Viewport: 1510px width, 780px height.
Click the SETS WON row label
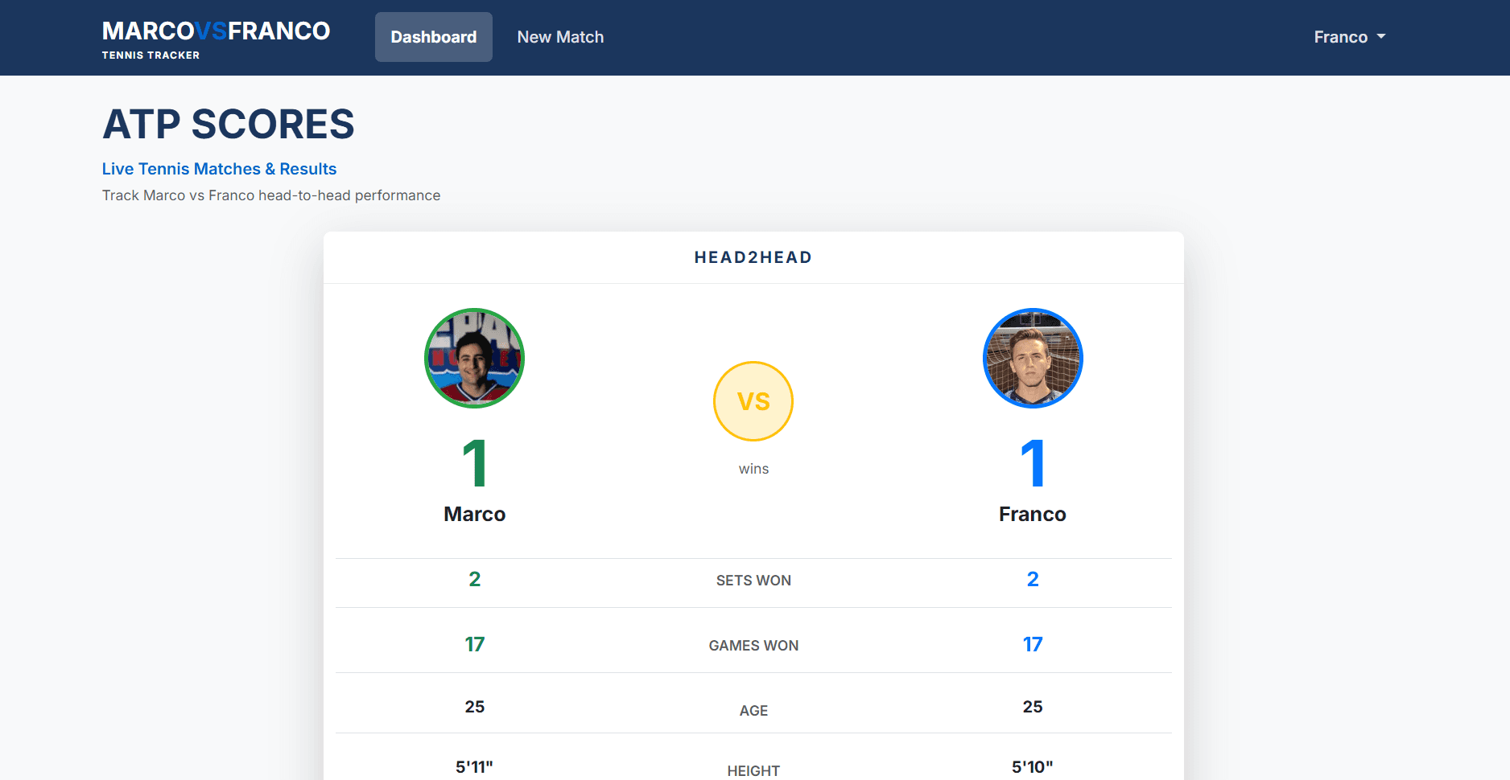(753, 581)
